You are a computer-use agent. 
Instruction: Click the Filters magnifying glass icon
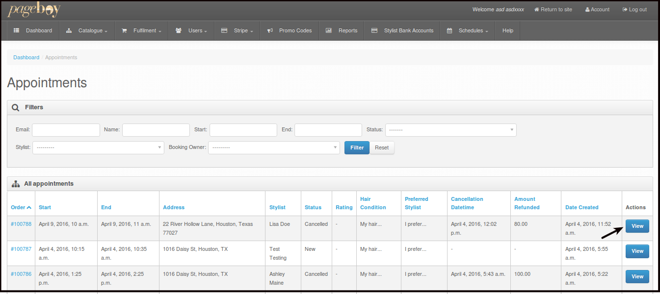pos(16,107)
